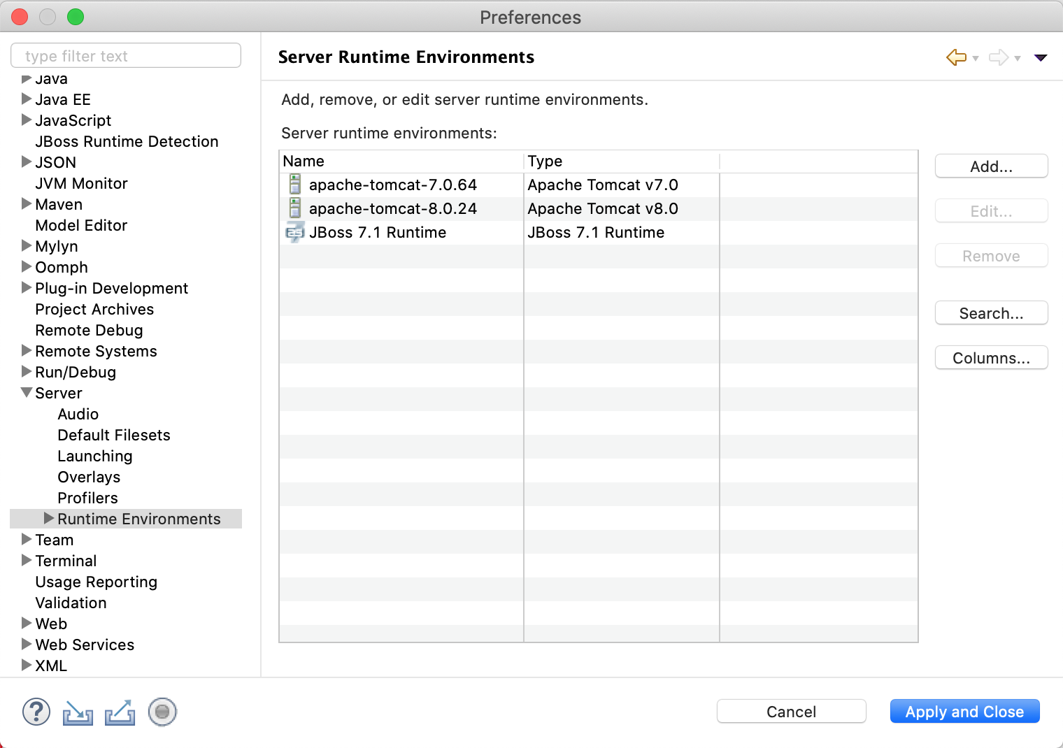Open the view menu triangle icon

[x=1041, y=58]
